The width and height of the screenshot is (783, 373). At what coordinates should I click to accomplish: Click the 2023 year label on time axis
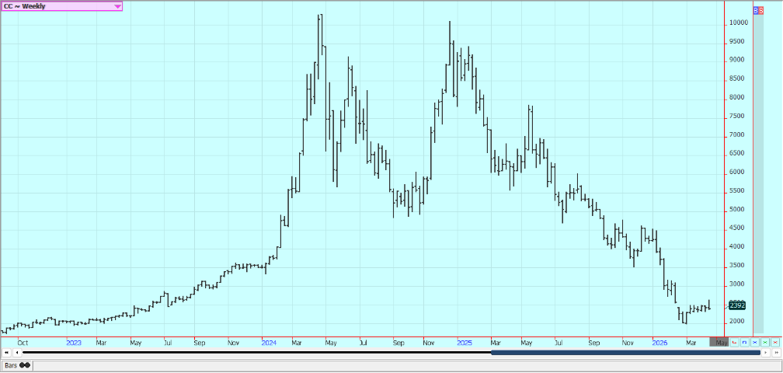[x=74, y=342]
